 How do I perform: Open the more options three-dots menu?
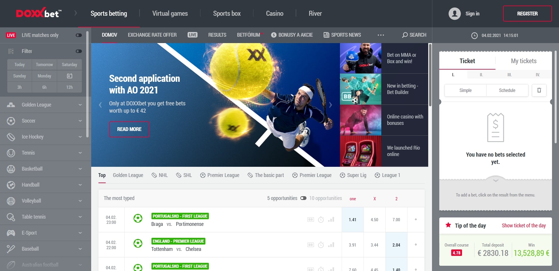(381, 35)
